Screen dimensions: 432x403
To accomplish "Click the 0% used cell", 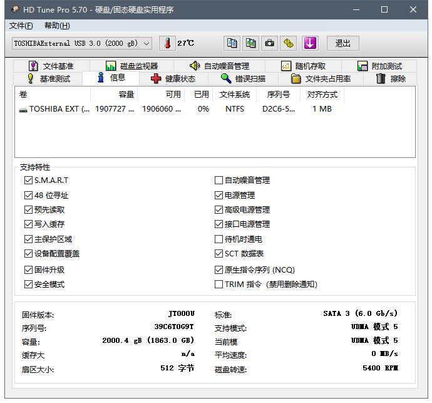I will [203, 109].
